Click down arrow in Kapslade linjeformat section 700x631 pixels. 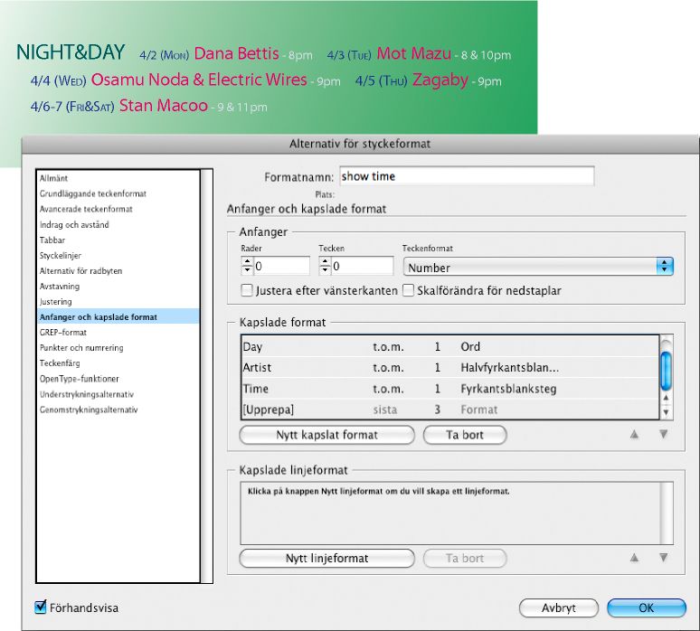pos(664,558)
